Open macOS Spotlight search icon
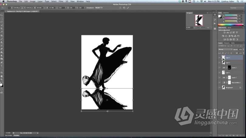Image resolution: width=246 pixels, height=138 pixels. 238,2
